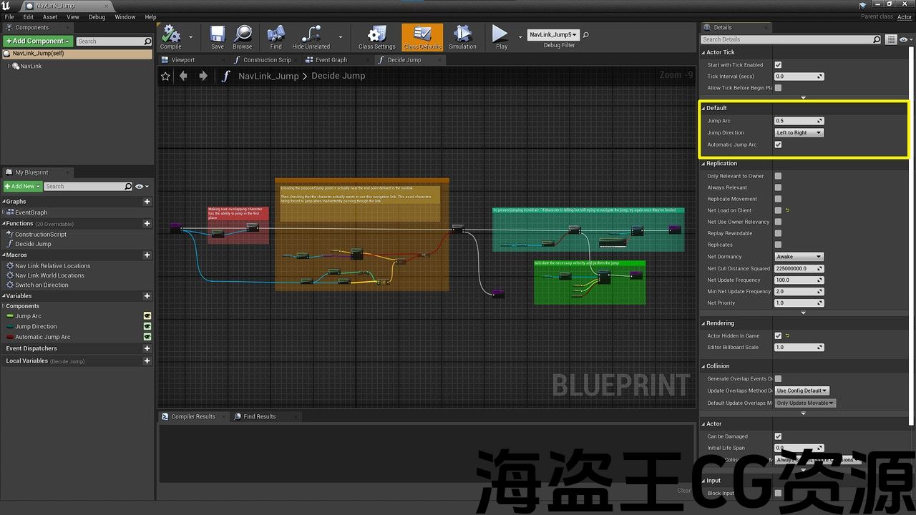Viewport: 916px width, 515px height.
Task: Click the Add New button
Action: point(22,187)
